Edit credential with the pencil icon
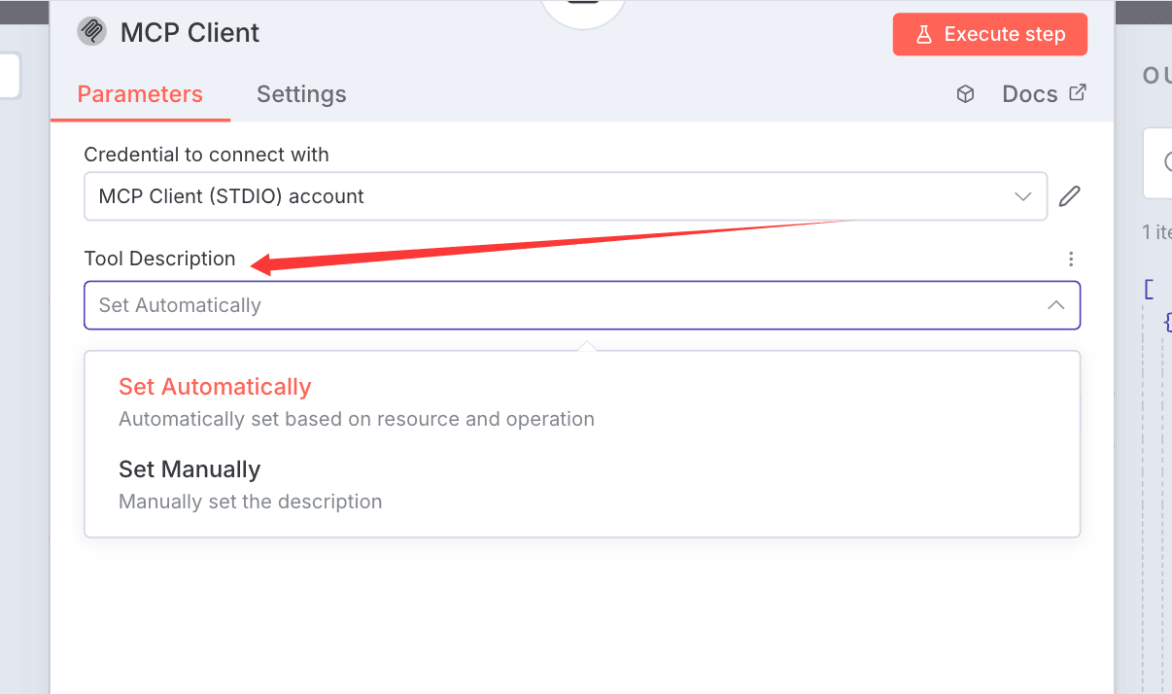The image size is (1172, 694). click(1069, 196)
